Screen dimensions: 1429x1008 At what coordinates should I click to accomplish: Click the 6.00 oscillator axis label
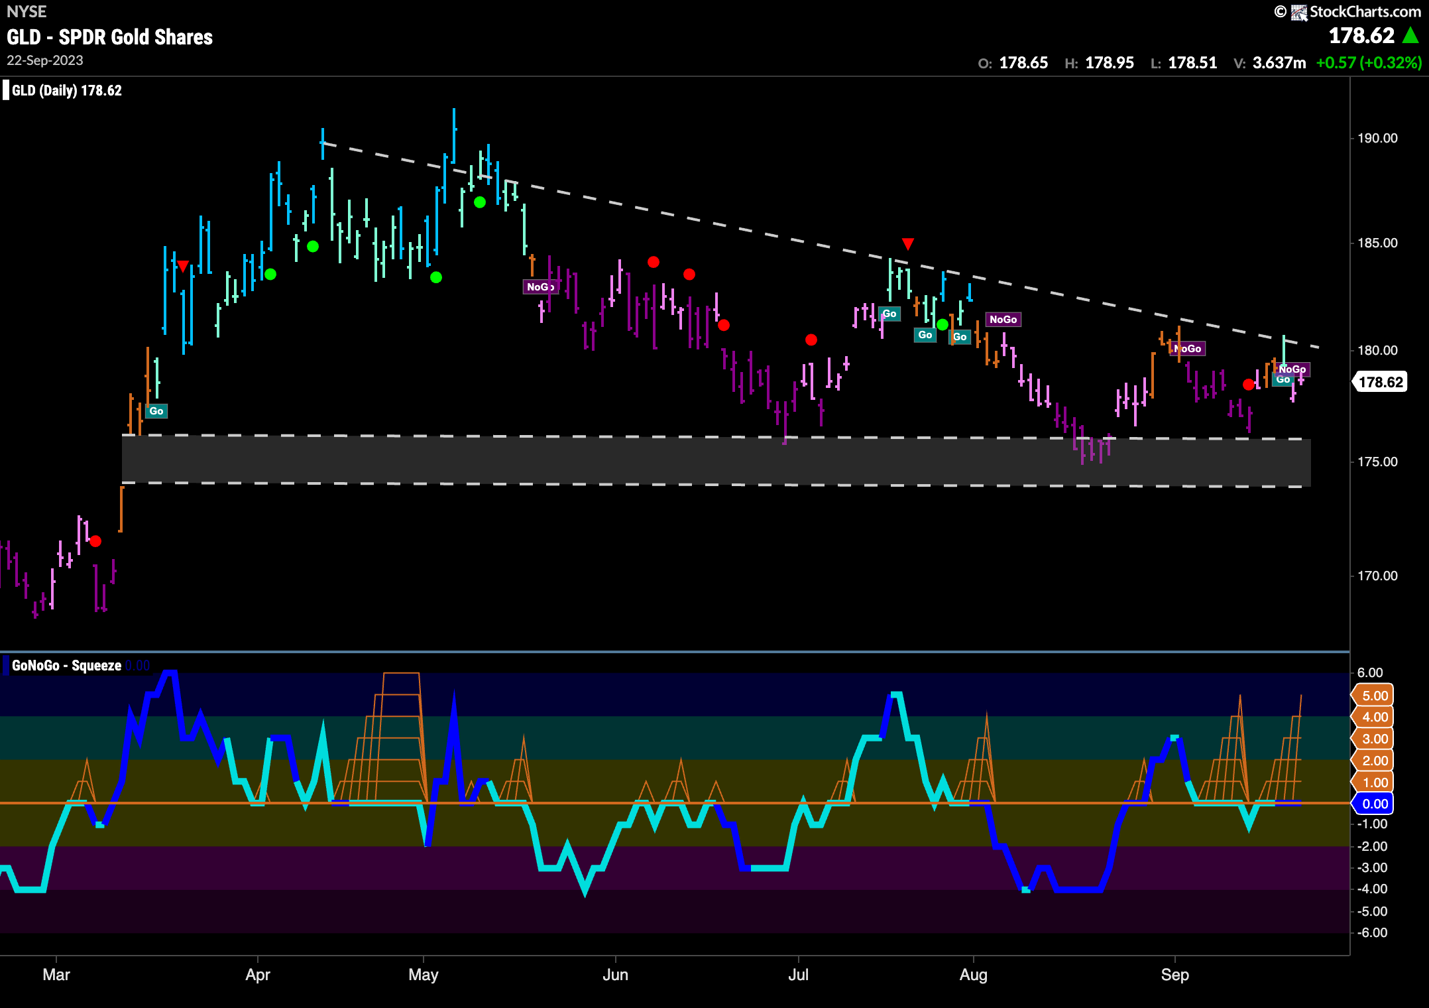point(1369,672)
